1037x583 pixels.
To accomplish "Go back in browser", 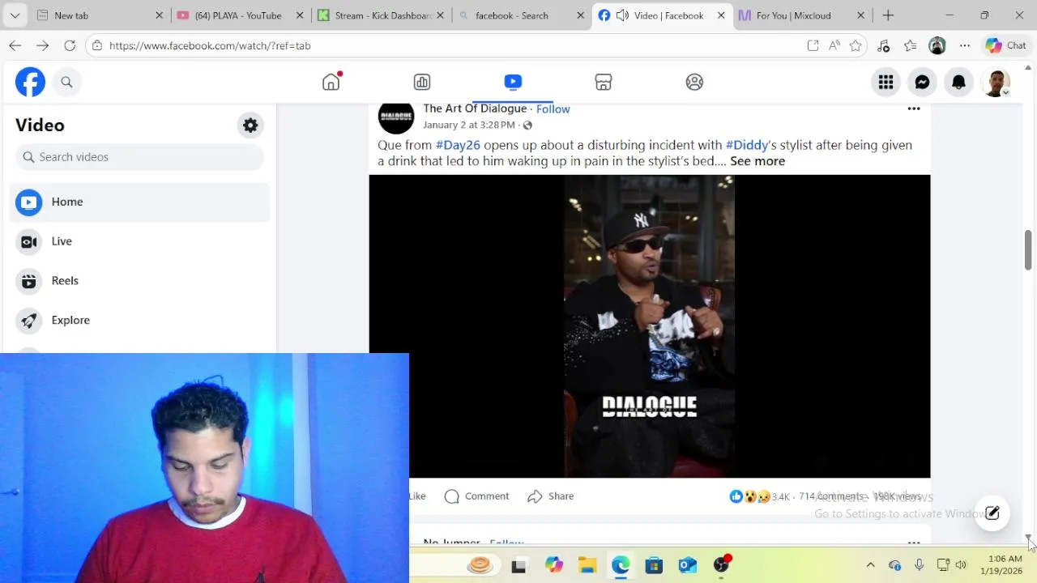I will [15, 45].
